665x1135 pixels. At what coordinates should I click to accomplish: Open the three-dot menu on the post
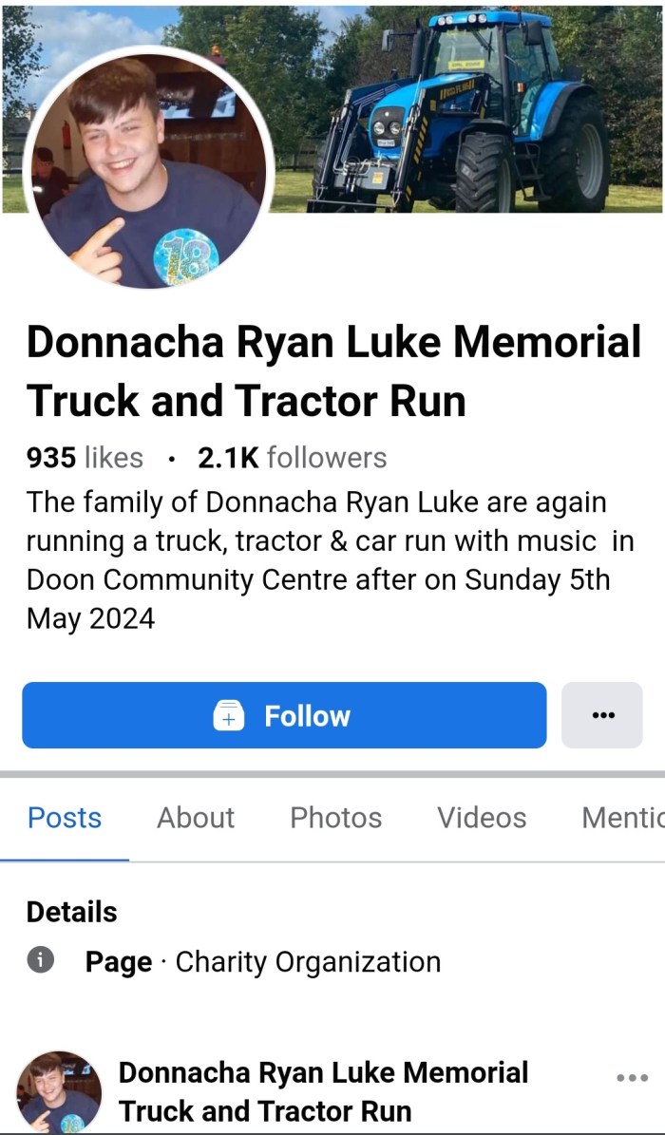pos(632,1077)
